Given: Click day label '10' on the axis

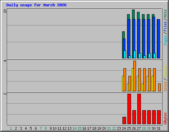Looking at the screenshot, I should (54, 128).
